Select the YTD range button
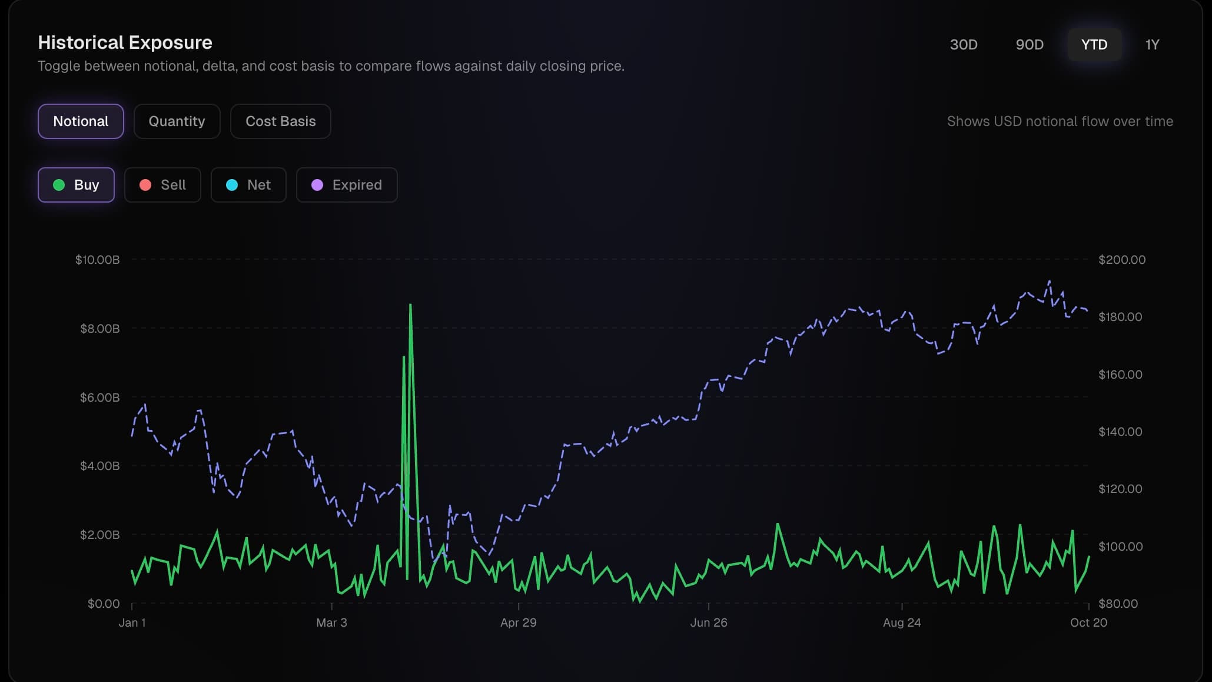The width and height of the screenshot is (1212, 682). pyautogui.click(x=1094, y=45)
